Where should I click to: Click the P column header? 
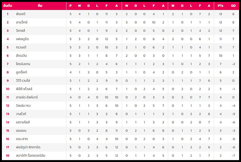(70, 6)
